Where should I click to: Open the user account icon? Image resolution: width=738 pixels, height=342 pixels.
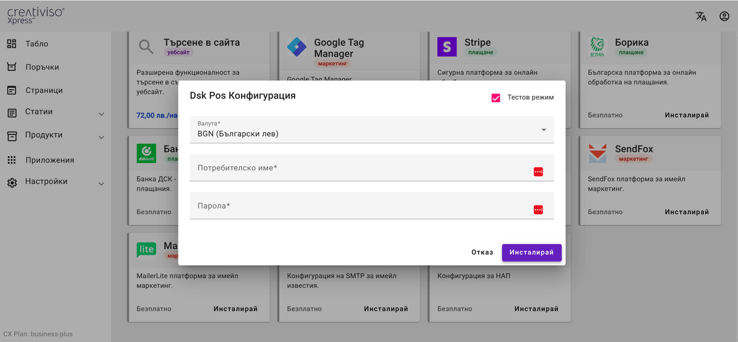coord(724,17)
